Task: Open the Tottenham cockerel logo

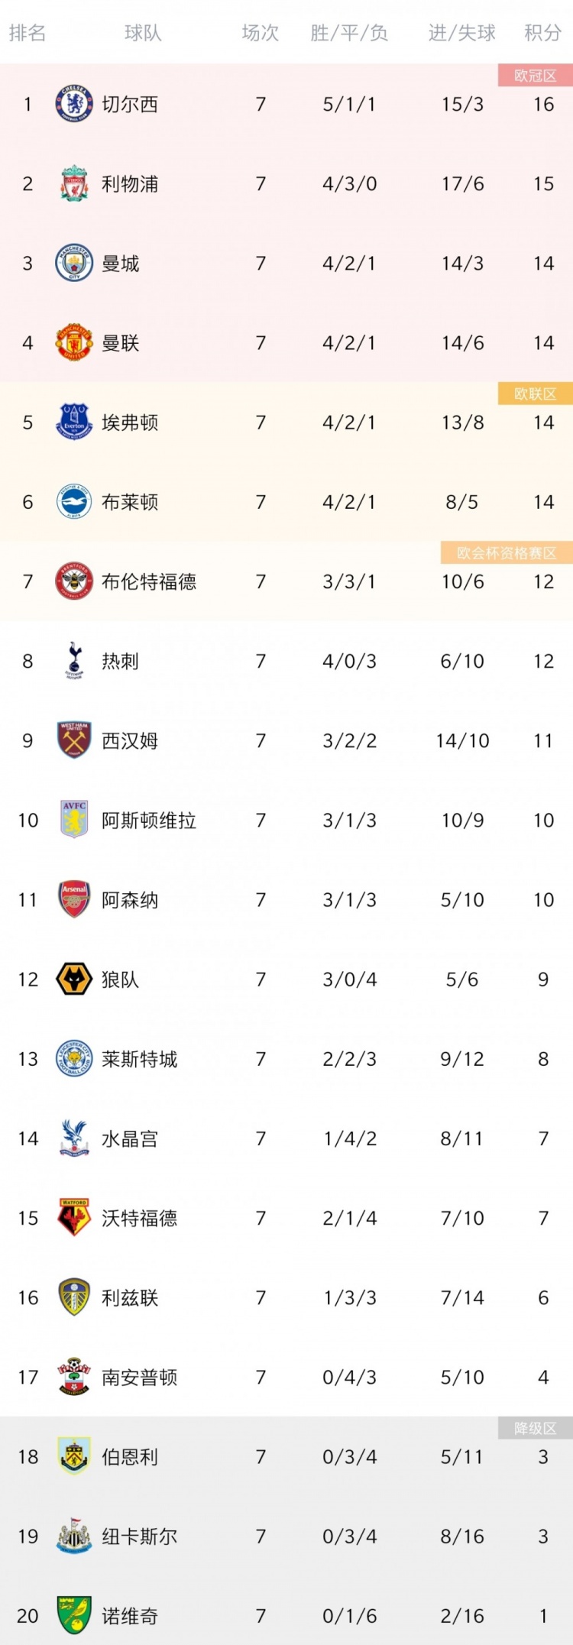Action: 74,661
